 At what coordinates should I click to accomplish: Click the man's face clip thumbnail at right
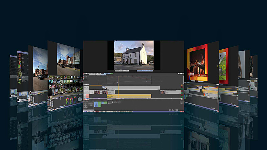click(163, 92)
